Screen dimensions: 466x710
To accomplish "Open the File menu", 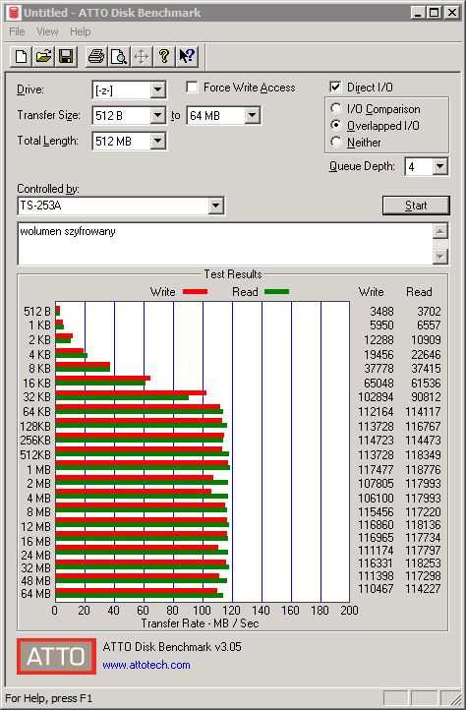I will pos(17,31).
